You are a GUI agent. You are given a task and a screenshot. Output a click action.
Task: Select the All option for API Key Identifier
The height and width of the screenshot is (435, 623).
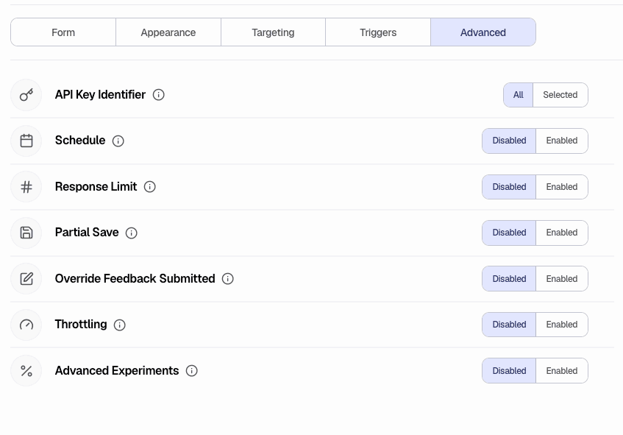(518, 95)
